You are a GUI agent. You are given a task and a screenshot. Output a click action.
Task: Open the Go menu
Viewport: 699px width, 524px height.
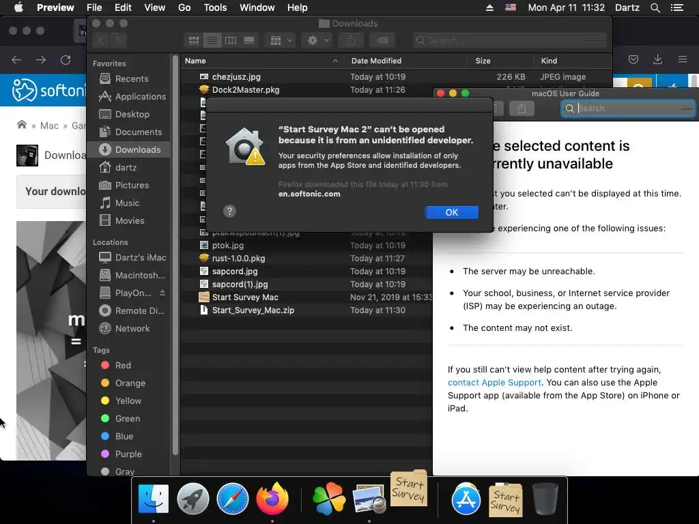point(184,8)
